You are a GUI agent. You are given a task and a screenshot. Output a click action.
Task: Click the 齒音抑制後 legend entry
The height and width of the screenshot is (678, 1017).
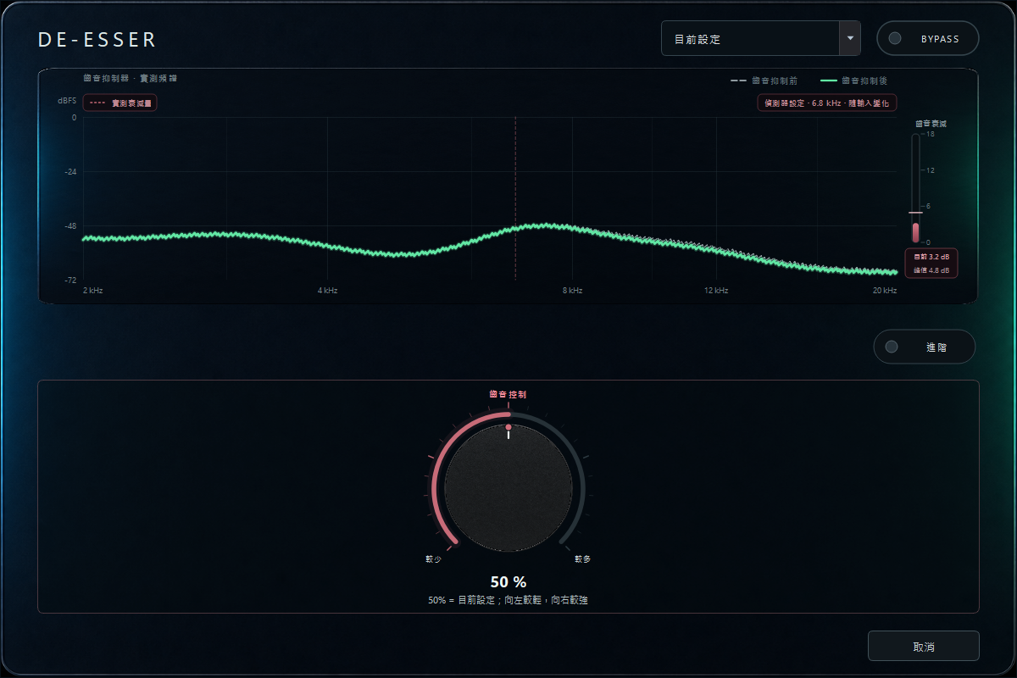coord(853,81)
